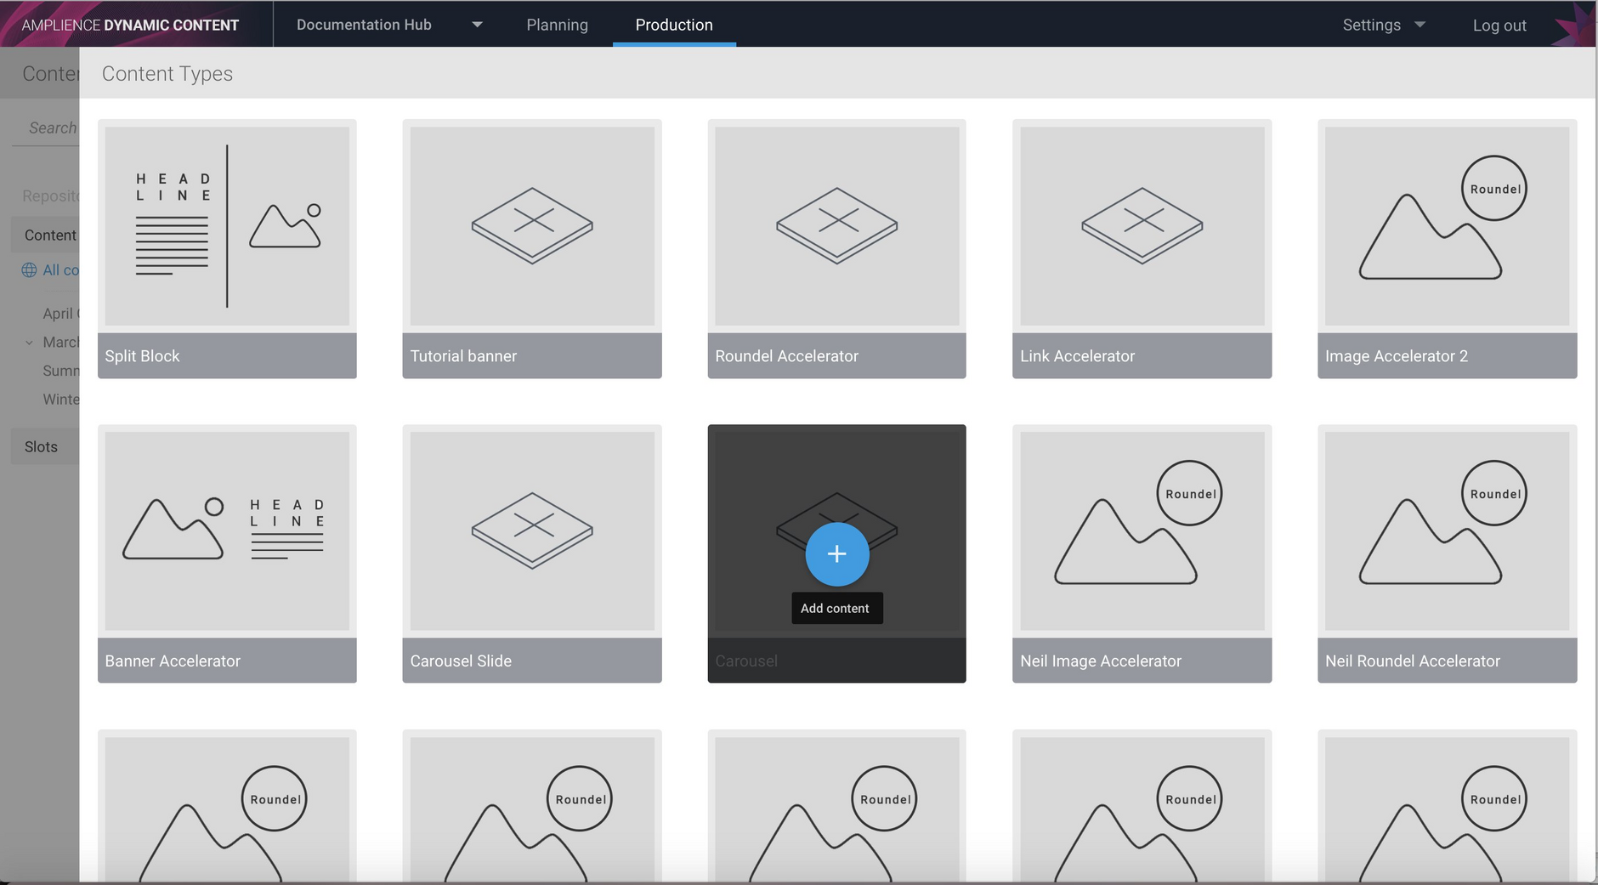Viewport: 1598px width, 885px height.
Task: Select the Carousel Slide card
Action: click(532, 553)
